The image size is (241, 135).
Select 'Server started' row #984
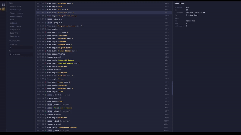pos(104,70)
